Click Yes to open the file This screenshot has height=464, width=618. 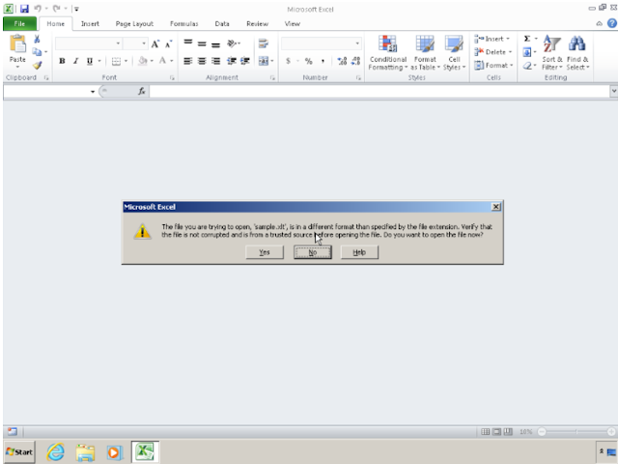tap(264, 252)
